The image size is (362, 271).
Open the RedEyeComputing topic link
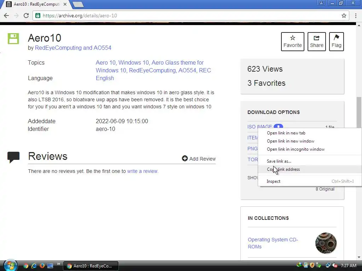(x=152, y=70)
